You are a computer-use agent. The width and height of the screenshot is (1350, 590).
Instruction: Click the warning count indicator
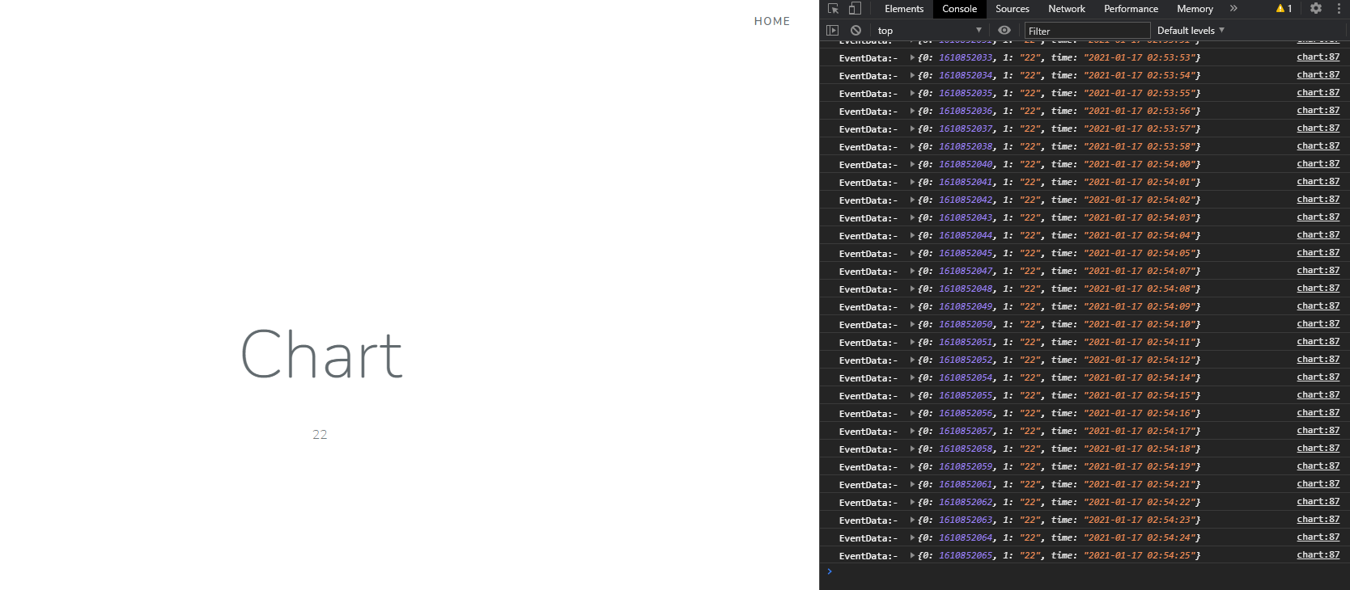(1284, 9)
